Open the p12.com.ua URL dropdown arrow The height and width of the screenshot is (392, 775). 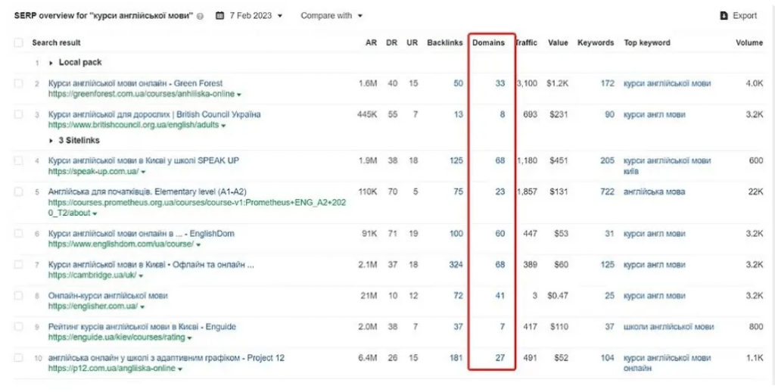pos(180,369)
